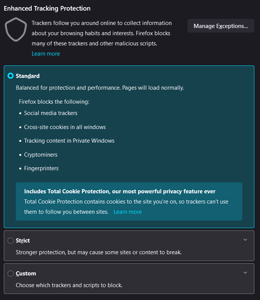260x300 pixels.
Task: Click the Cryptominers list item
Action: (41, 155)
